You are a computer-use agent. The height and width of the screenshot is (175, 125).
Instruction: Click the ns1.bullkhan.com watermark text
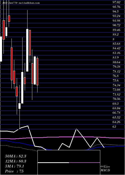(29, 3)
